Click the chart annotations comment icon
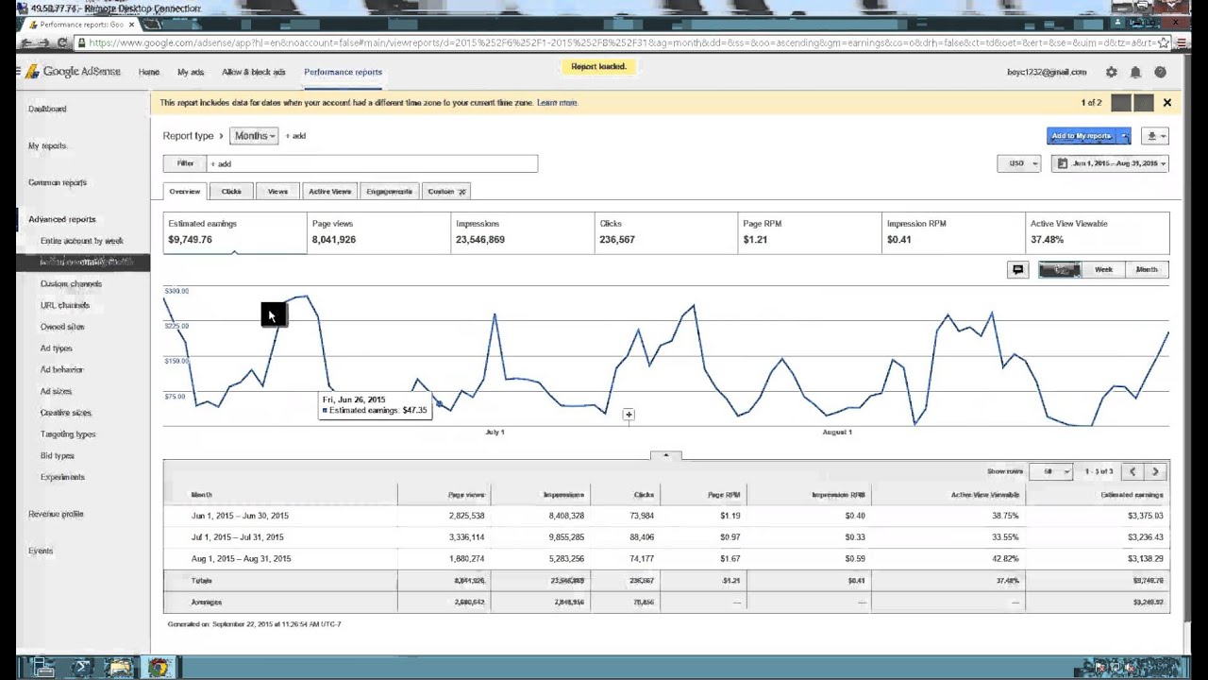 [x=1017, y=270]
